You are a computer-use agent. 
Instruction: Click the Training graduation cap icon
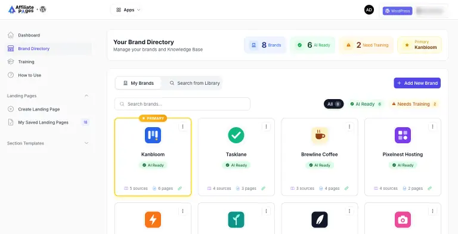(x=11, y=61)
